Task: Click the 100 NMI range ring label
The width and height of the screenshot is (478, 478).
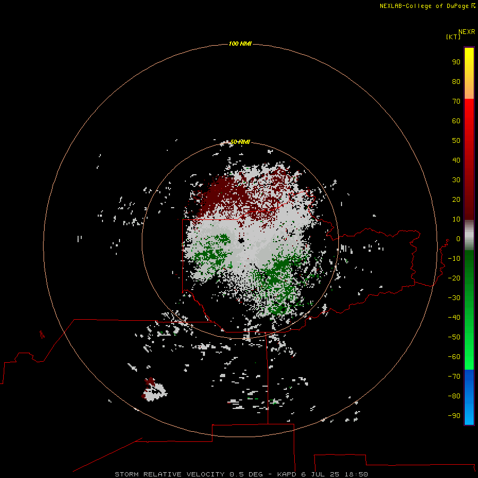Action: [240, 44]
